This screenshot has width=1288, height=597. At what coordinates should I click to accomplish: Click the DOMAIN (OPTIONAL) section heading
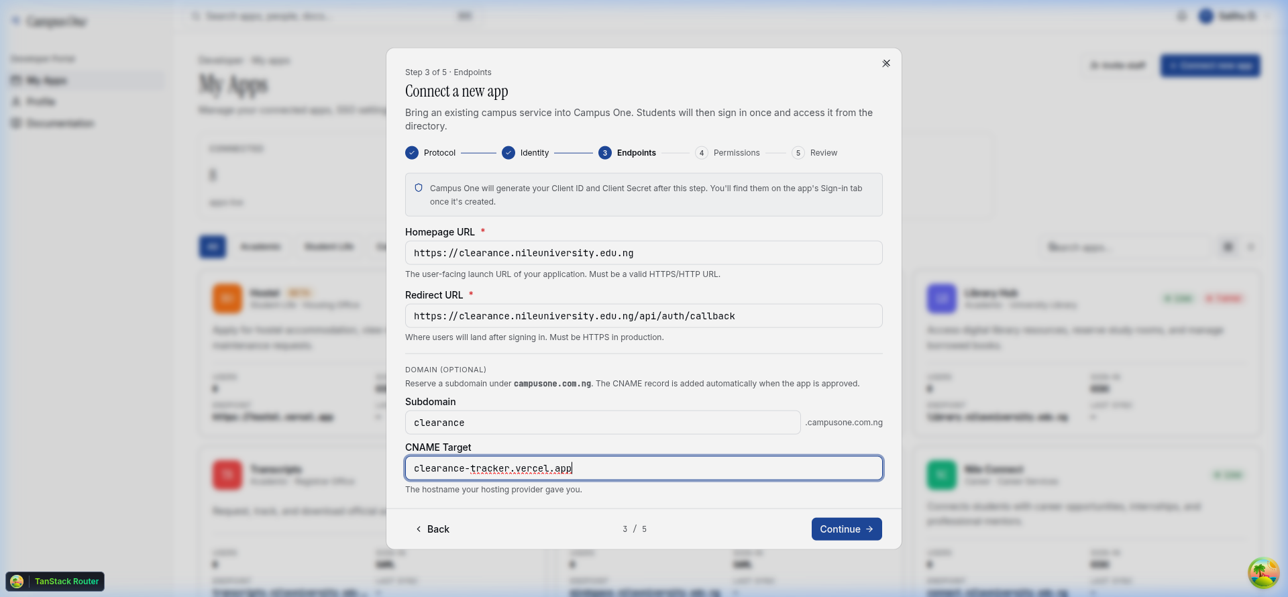click(445, 370)
